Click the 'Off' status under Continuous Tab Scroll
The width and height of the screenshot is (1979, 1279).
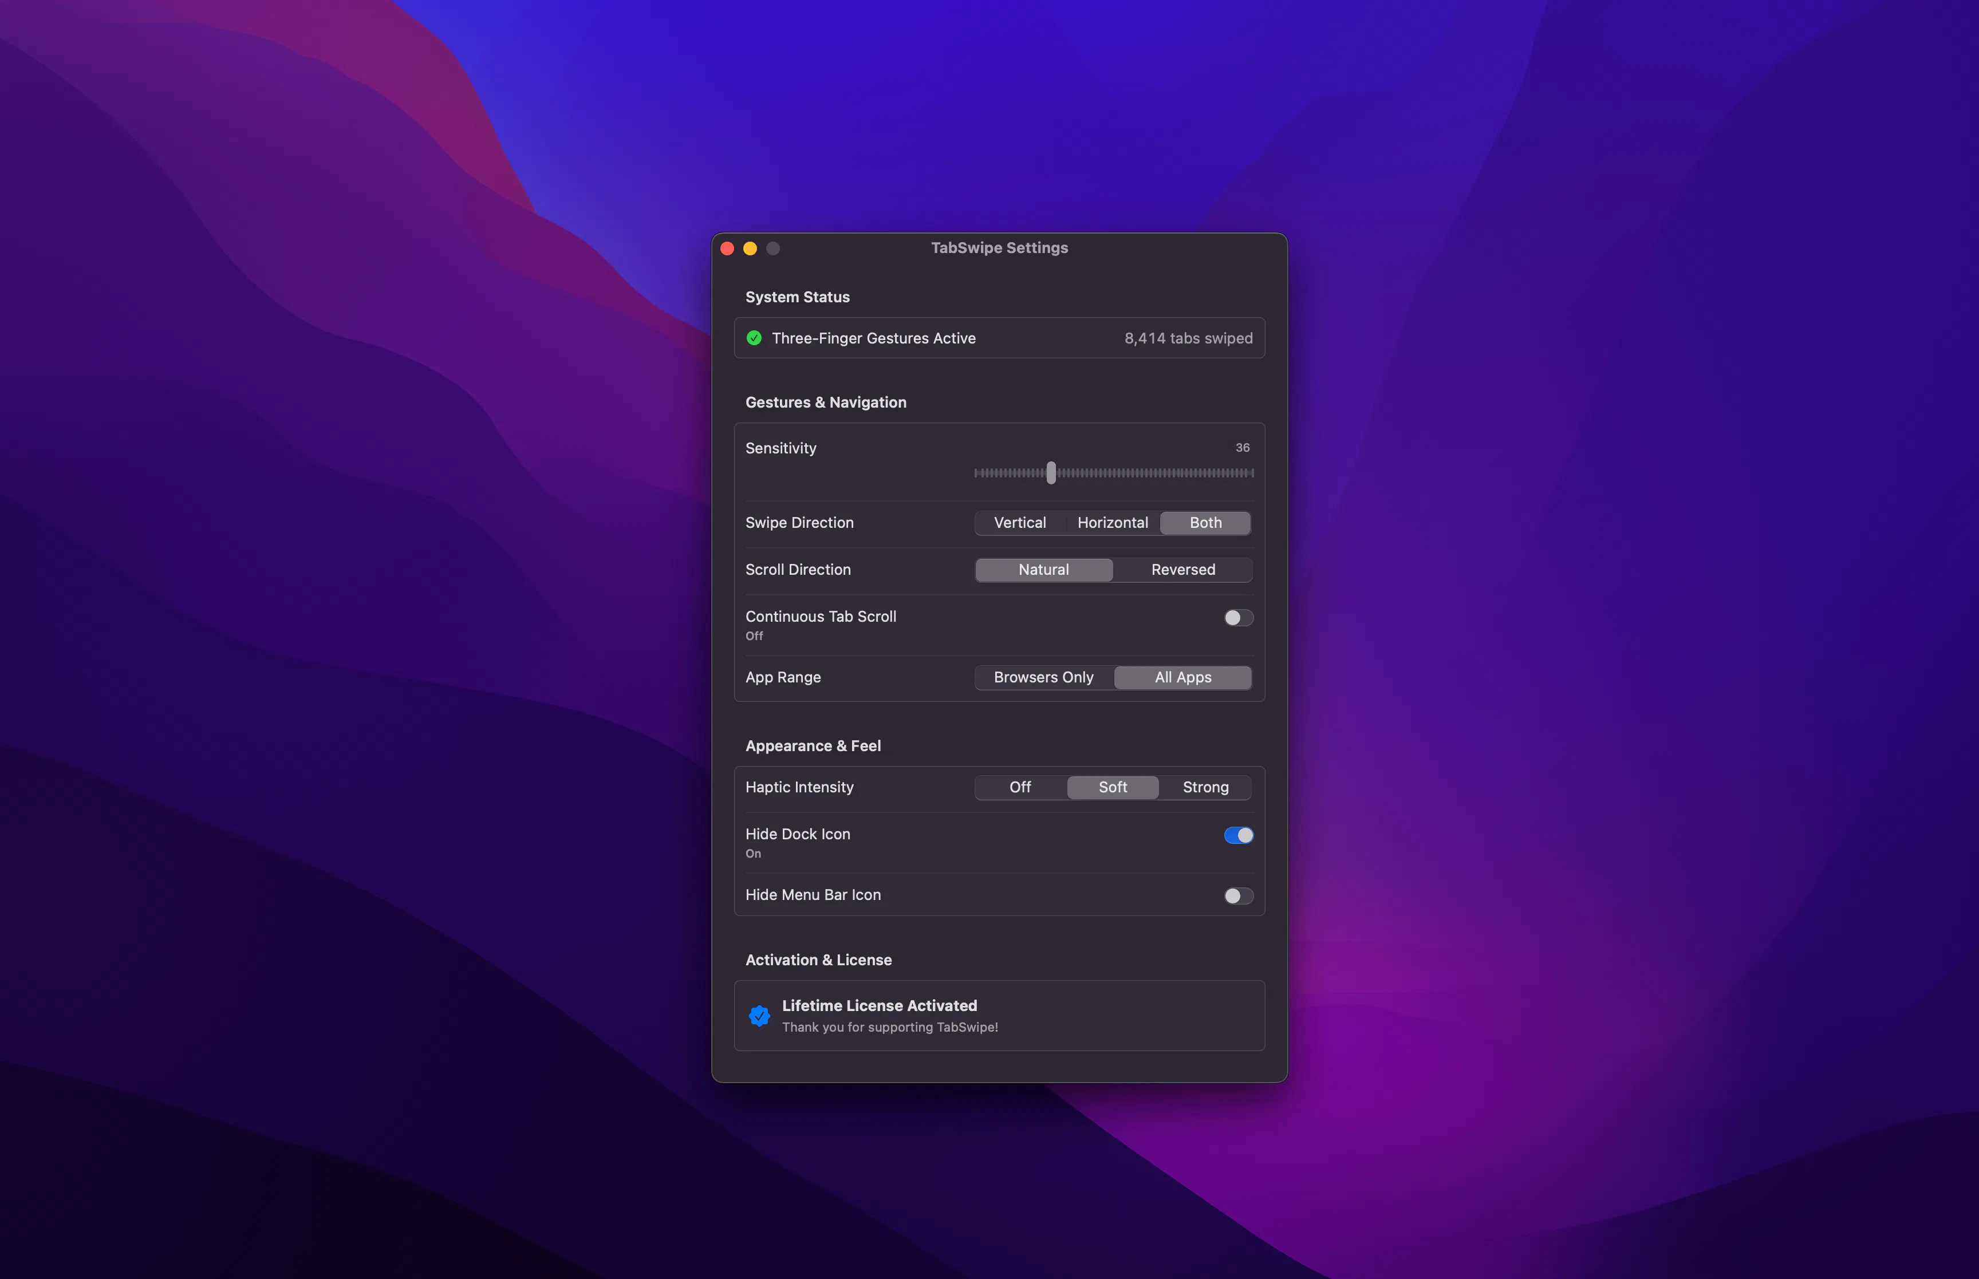tap(754, 636)
